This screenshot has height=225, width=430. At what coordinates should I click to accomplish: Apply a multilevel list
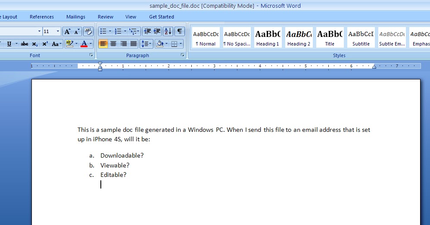coord(134,31)
